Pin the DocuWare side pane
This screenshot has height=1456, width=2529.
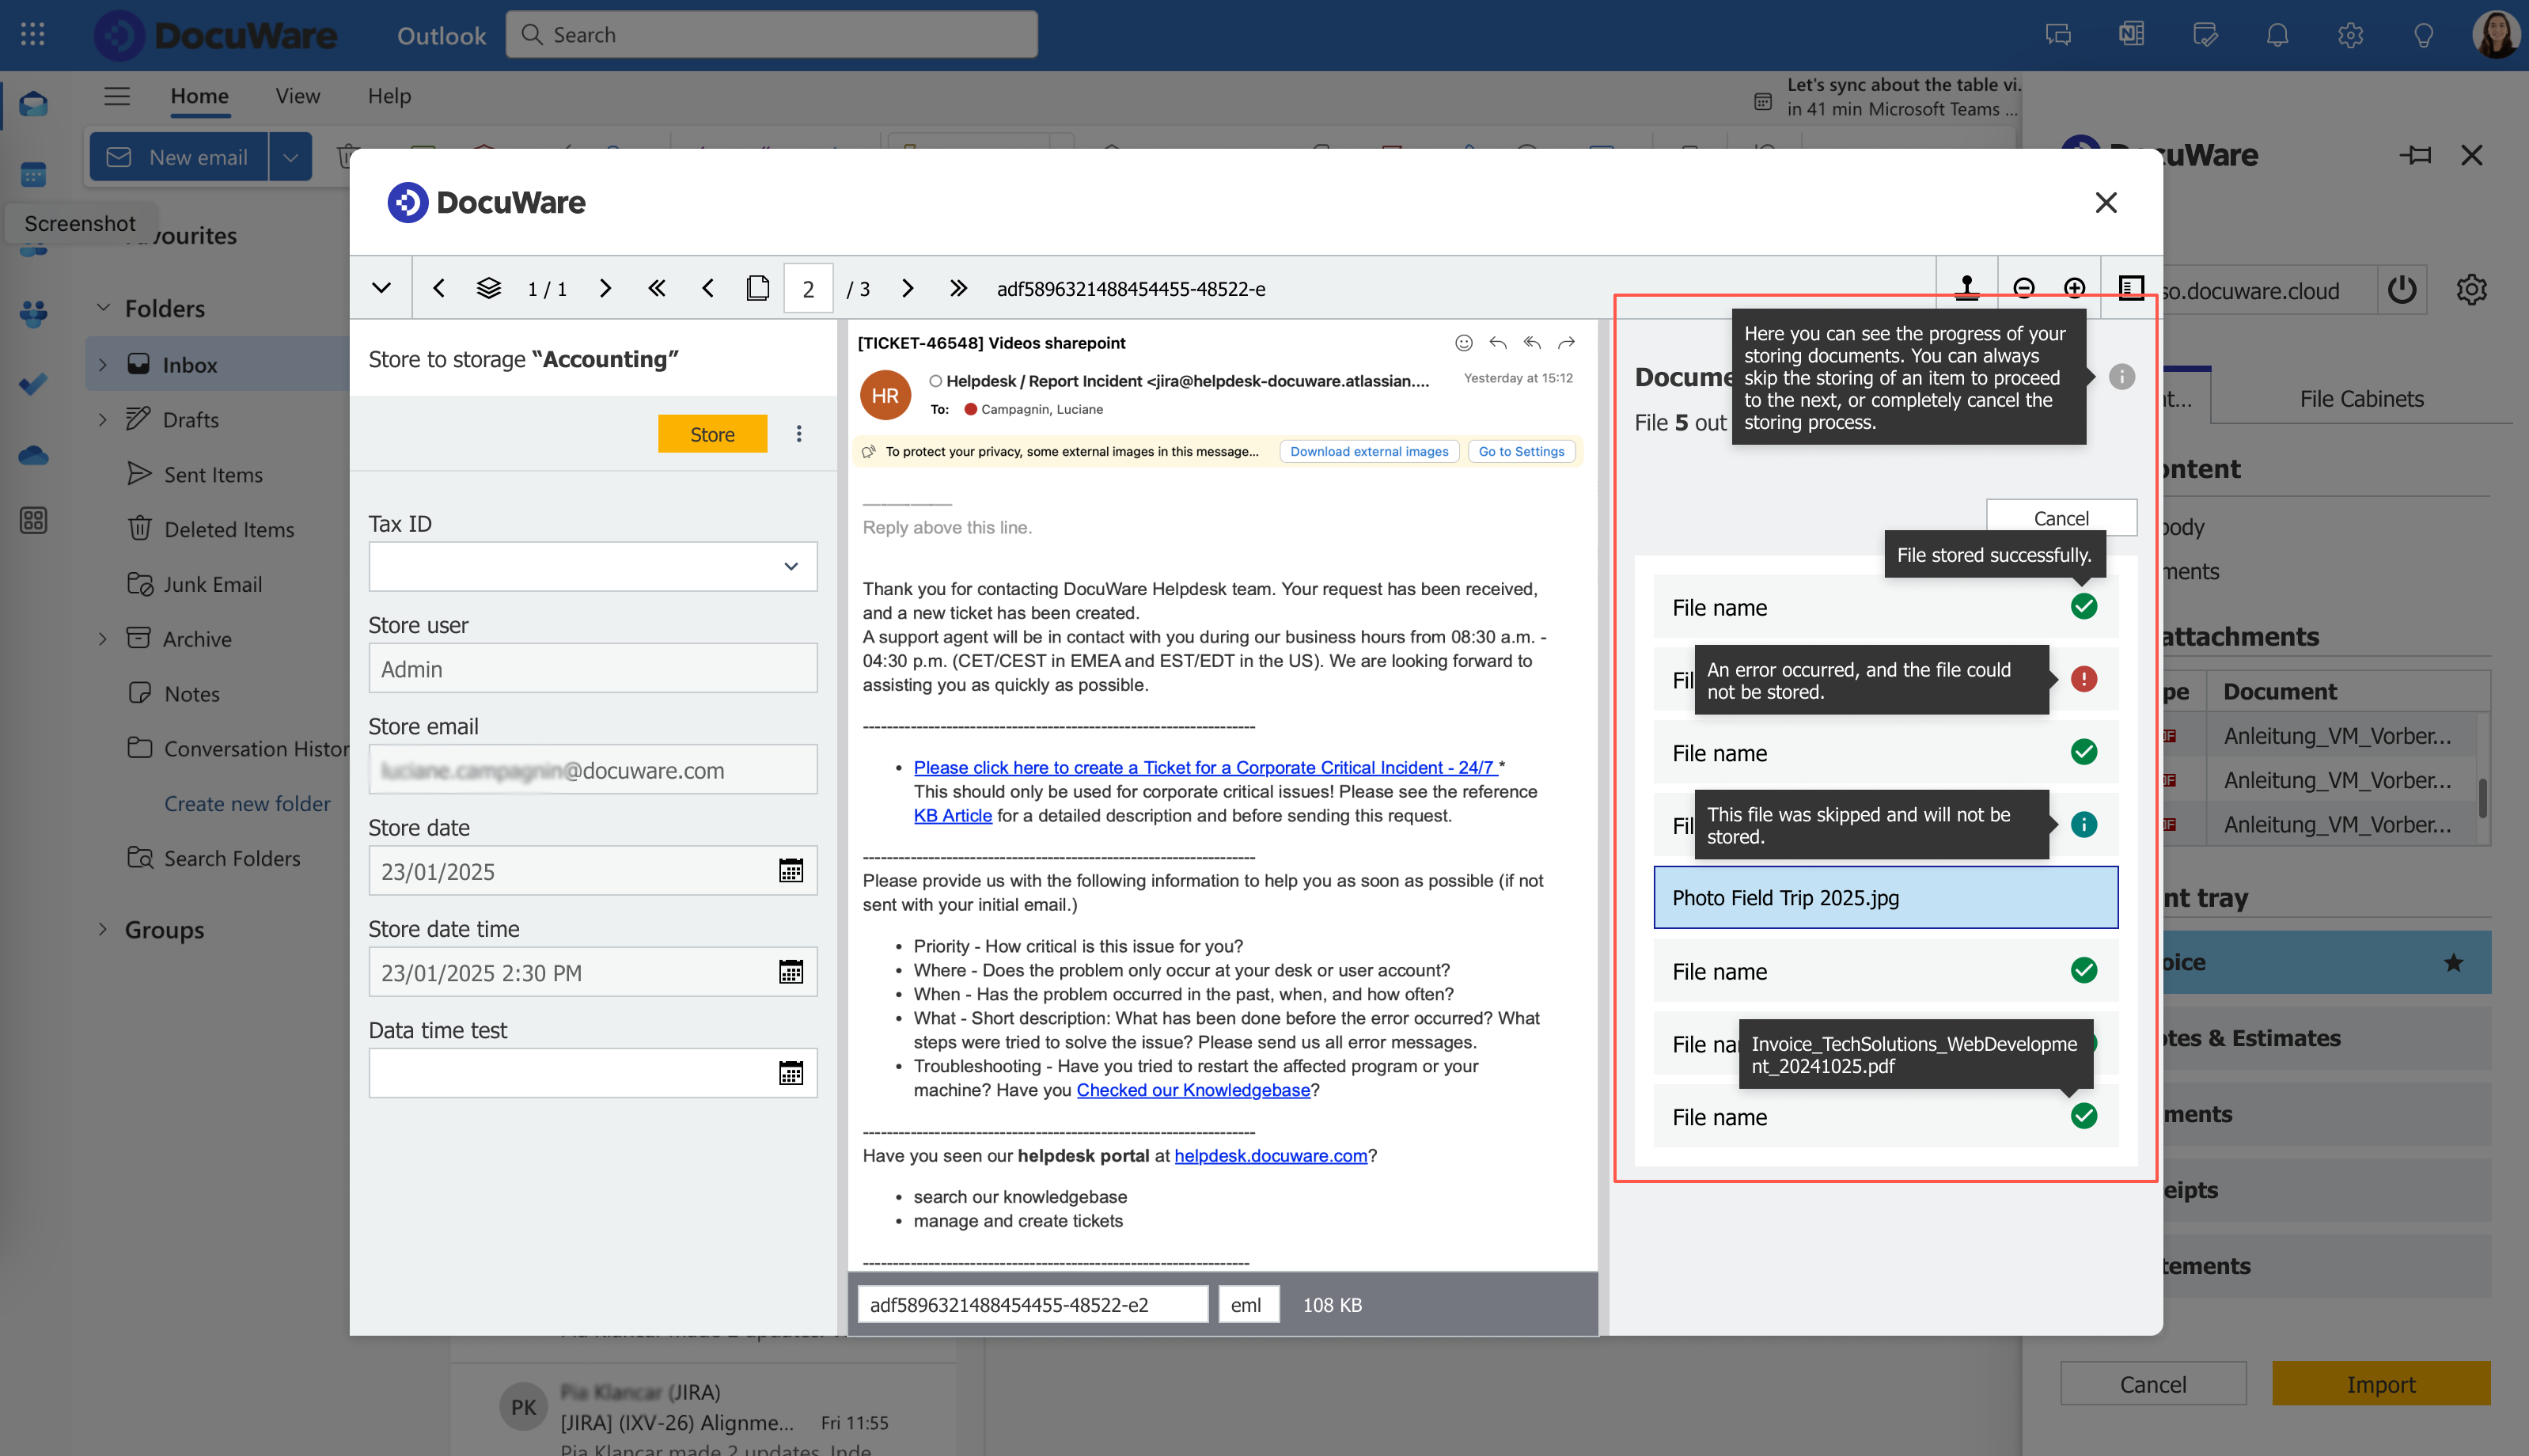click(x=2415, y=155)
